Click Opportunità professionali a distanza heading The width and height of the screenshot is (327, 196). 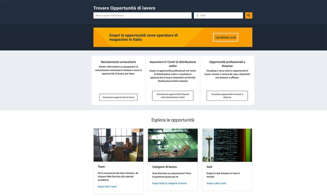click(227, 64)
